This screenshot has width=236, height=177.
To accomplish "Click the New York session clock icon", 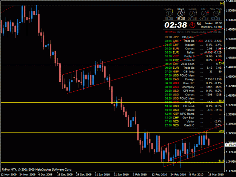I will point(216,14).
